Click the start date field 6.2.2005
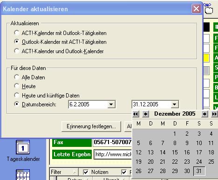This screenshot has height=180, width=218. click(x=88, y=104)
